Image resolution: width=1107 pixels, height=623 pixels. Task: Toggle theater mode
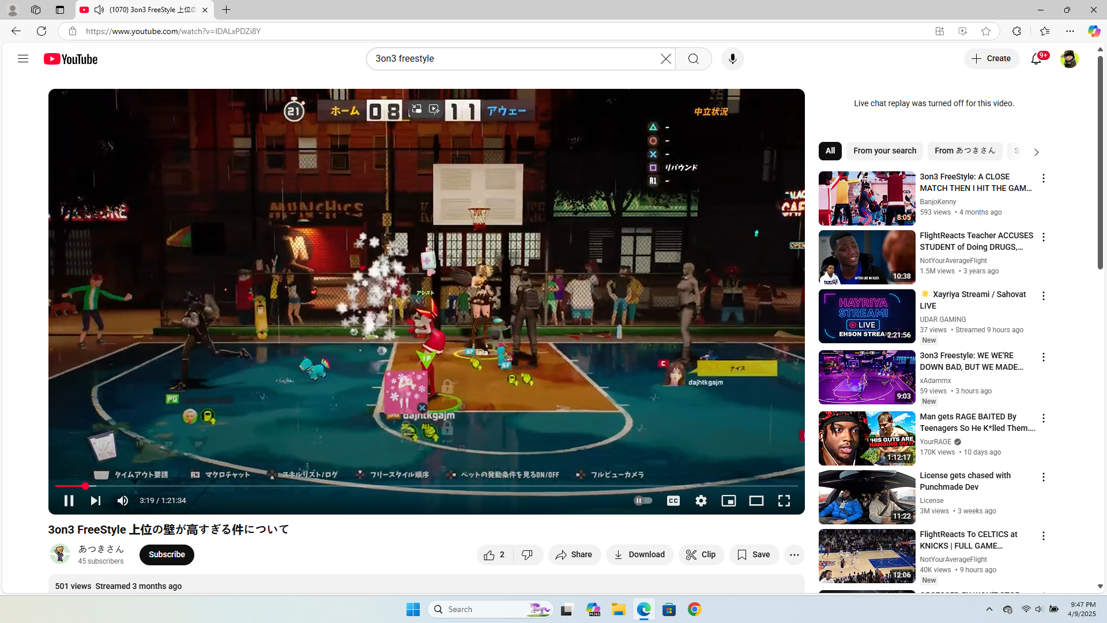[x=756, y=501]
